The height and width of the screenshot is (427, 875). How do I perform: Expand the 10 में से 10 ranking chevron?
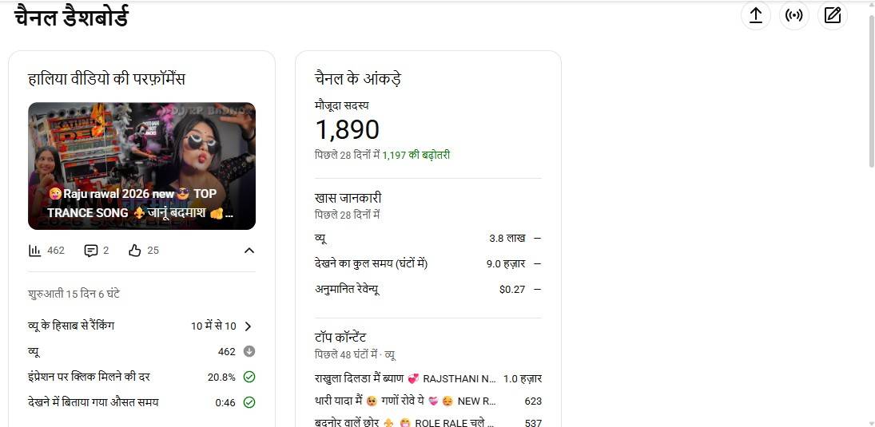(249, 326)
